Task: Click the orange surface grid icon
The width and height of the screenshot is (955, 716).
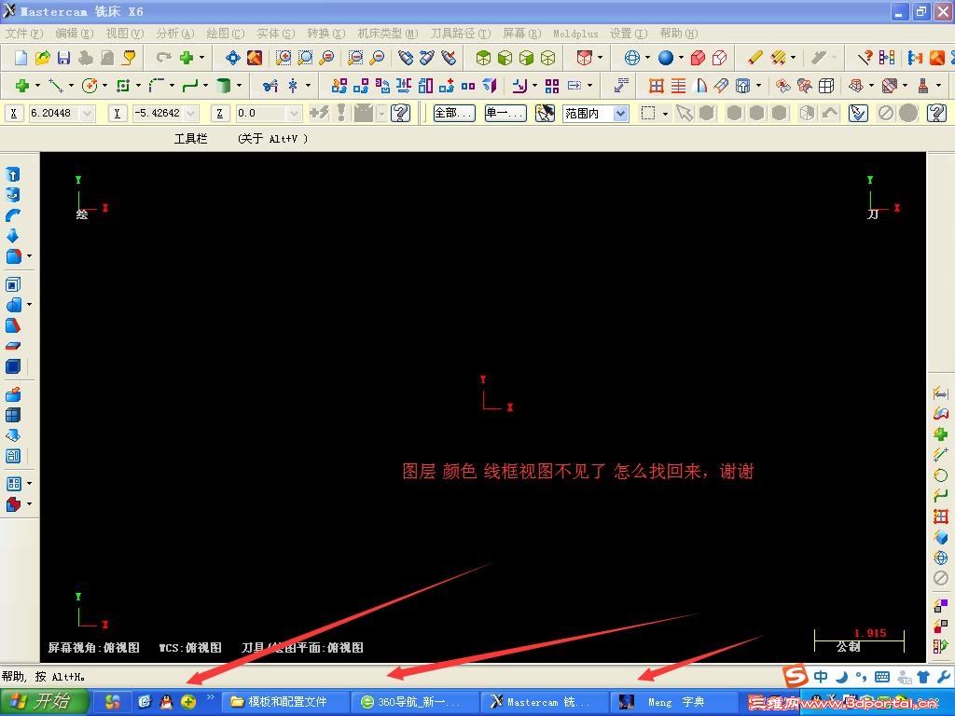Action: [656, 86]
